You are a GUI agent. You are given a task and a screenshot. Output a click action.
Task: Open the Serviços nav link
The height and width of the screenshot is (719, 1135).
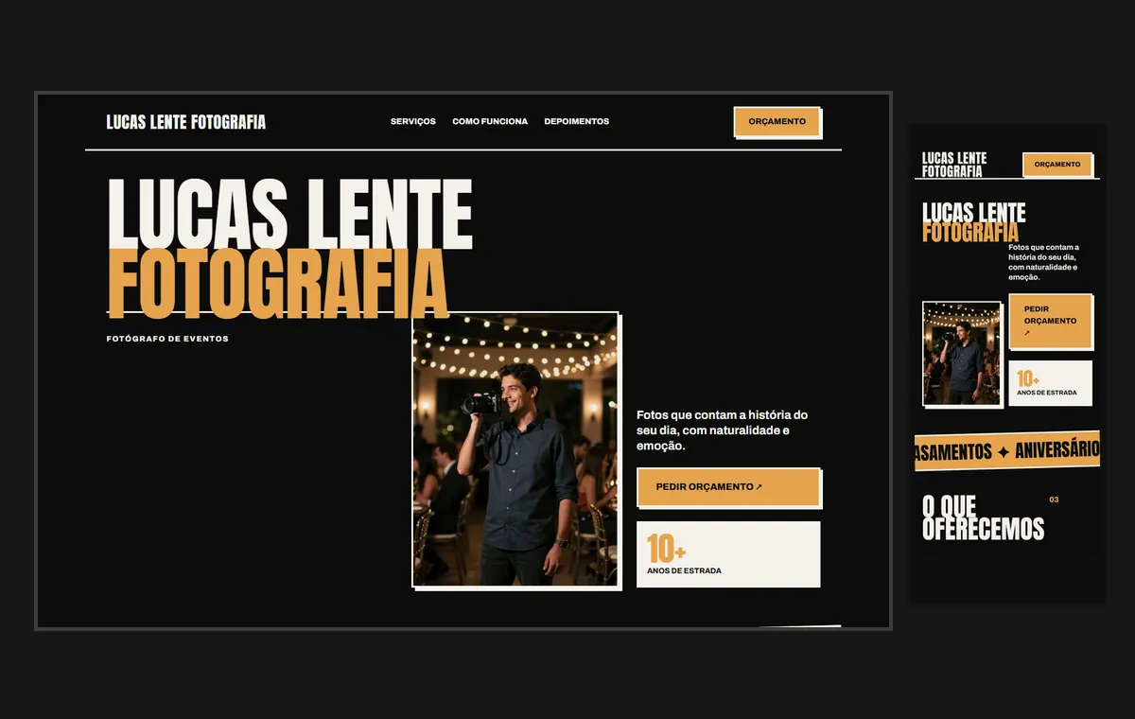pyautogui.click(x=413, y=121)
